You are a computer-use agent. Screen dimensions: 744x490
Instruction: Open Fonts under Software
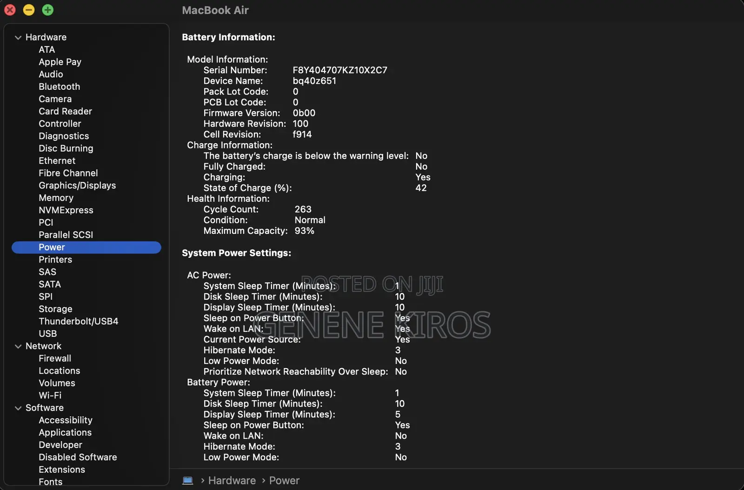51,482
